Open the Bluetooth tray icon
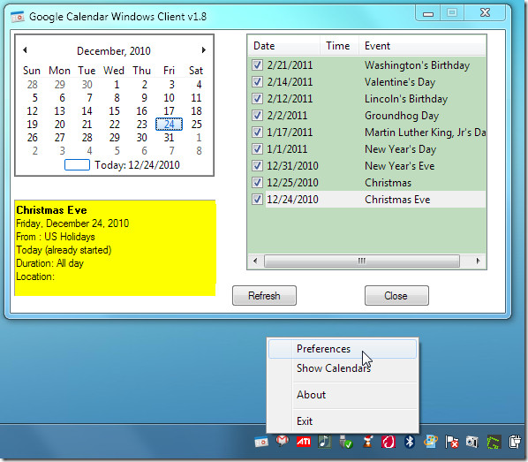The image size is (528, 462). (x=409, y=442)
